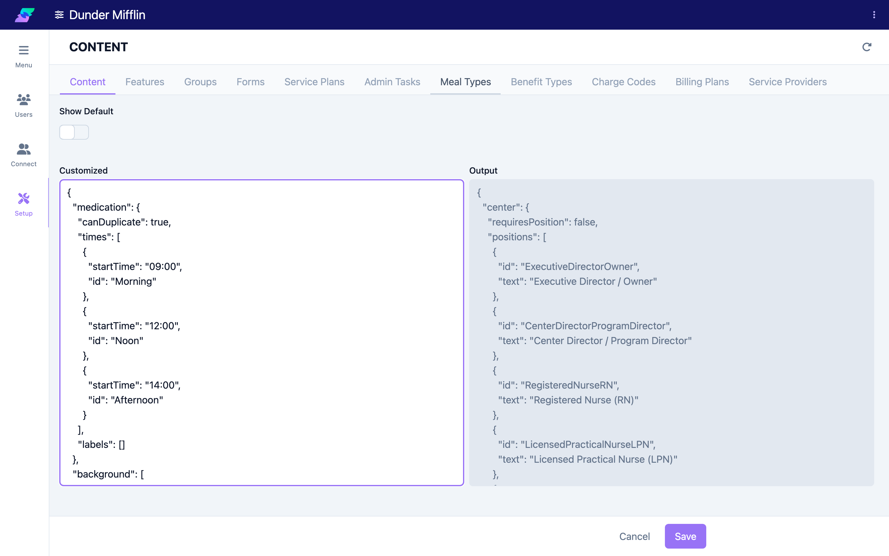Refresh content with the reload icon
The width and height of the screenshot is (889, 556).
866,47
